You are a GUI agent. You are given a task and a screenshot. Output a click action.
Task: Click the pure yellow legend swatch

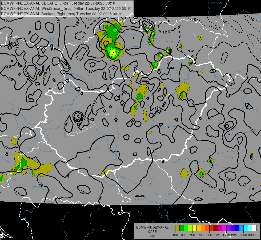click(194, 228)
